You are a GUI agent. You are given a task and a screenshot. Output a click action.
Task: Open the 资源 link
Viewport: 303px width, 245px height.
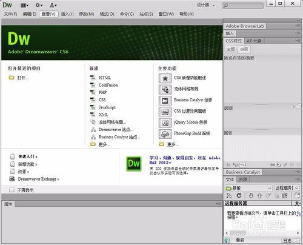[24, 172]
